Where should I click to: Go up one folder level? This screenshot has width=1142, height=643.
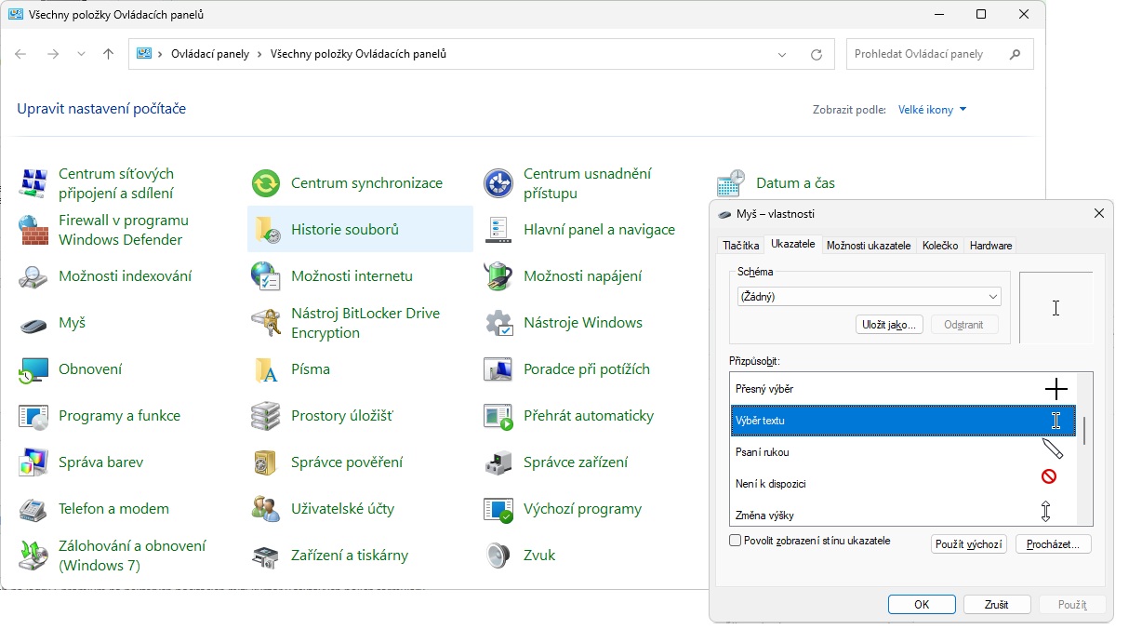[x=108, y=55]
